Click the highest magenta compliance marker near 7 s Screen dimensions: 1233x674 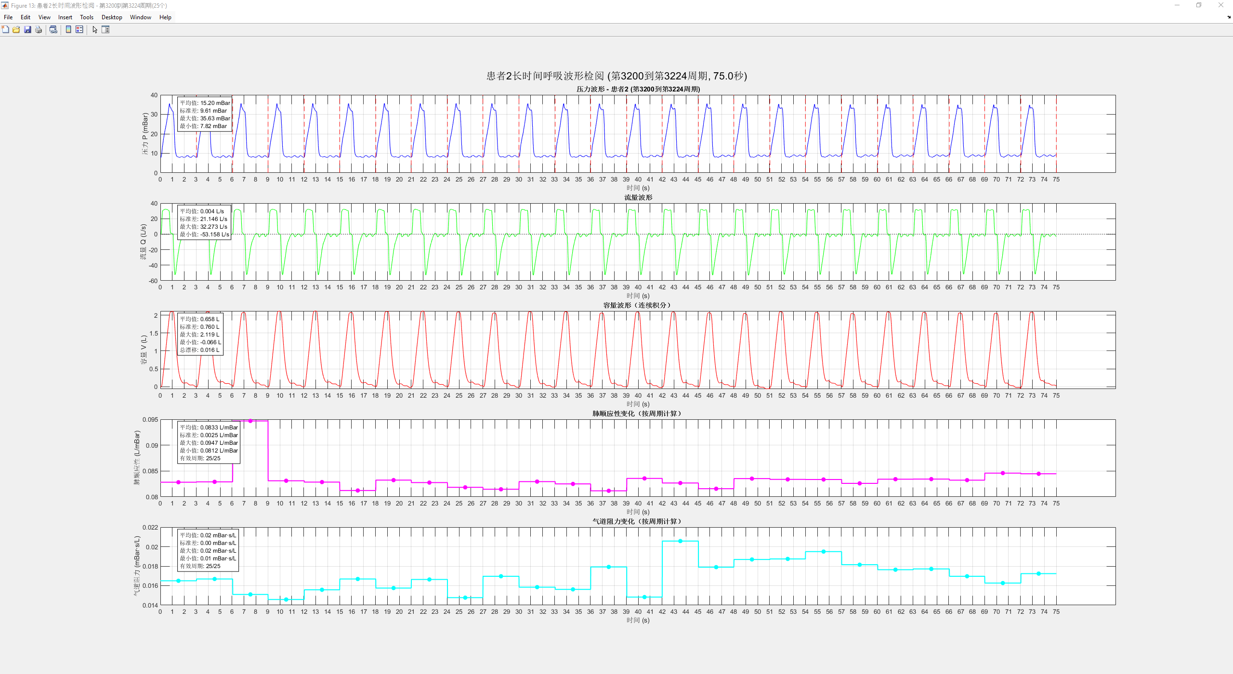coord(250,421)
